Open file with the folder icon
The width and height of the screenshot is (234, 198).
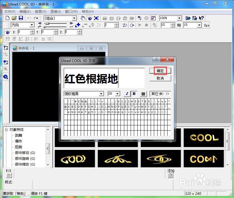click(x=14, y=18)
